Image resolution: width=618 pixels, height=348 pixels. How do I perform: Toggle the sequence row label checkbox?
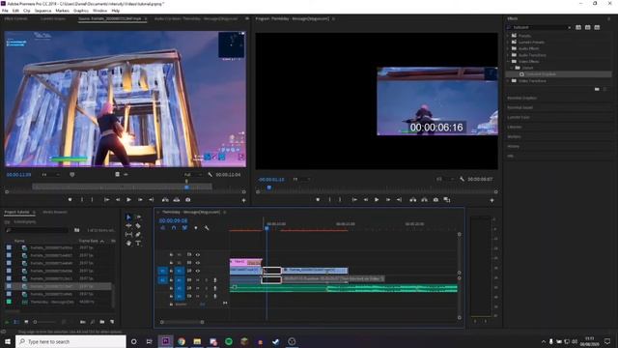(9, 302)
